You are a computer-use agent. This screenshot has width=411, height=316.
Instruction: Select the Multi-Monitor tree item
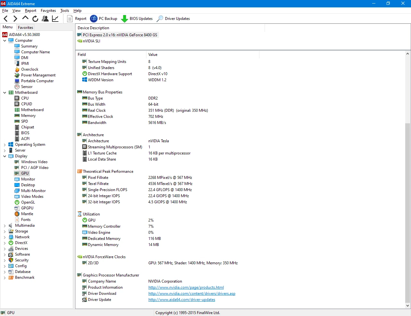33,191
